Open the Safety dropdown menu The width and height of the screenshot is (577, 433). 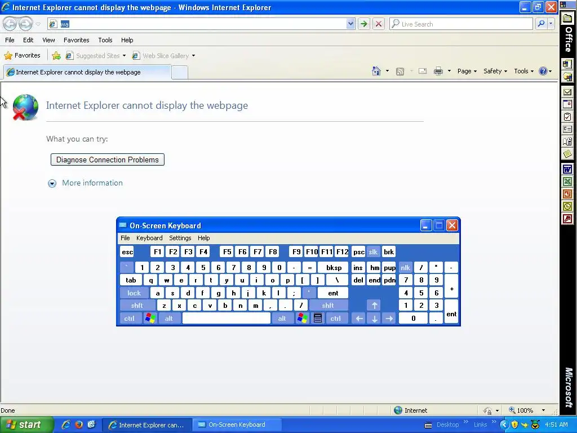coord(495,71)
